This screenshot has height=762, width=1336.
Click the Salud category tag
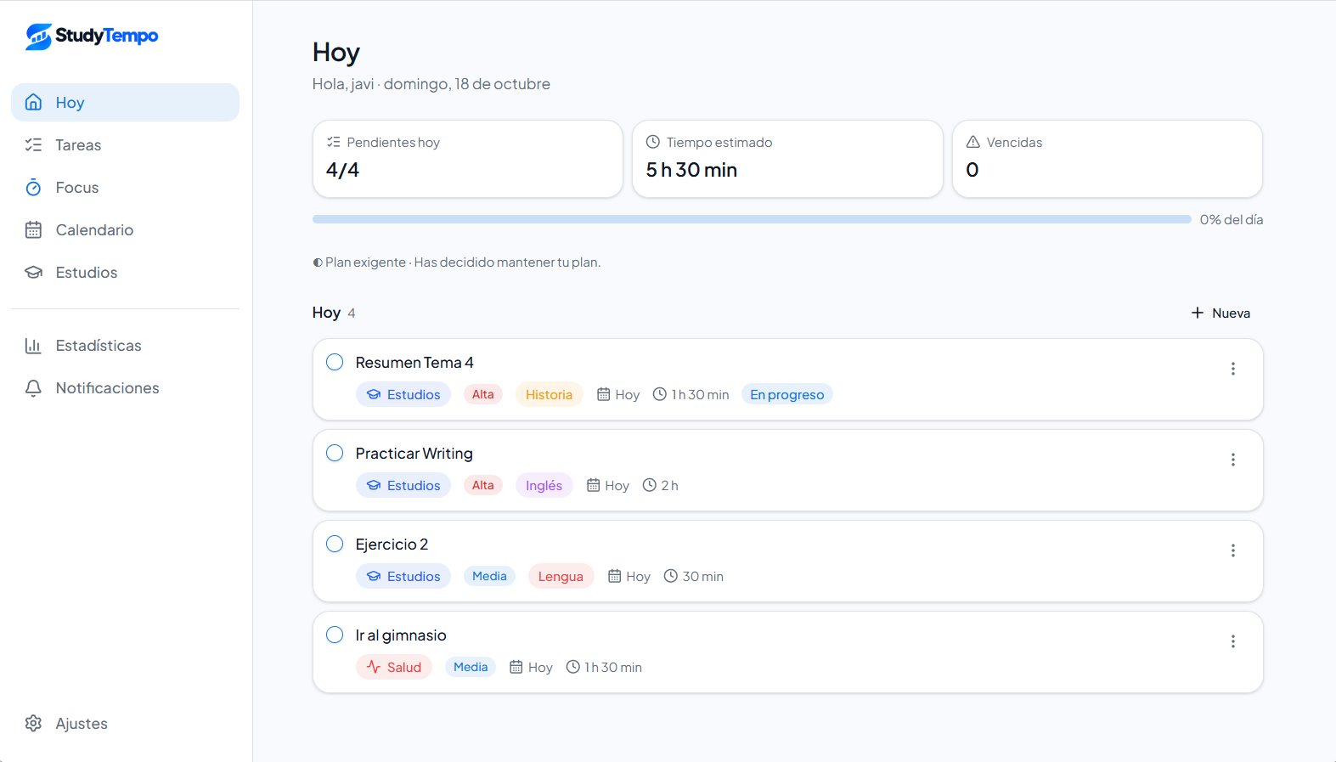(x=394, y=667)
